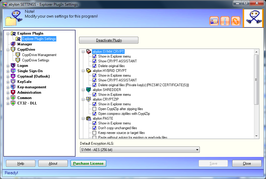Toggle Delete original files (Private key(s)) checkbox
Viewport: 266px width, 179px height.
[94, 85]
